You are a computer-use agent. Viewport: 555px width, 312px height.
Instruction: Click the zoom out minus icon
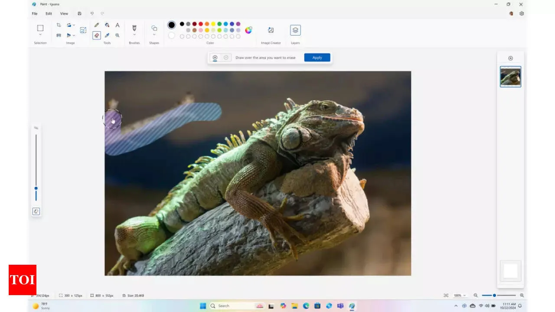(x=476, y=296)
